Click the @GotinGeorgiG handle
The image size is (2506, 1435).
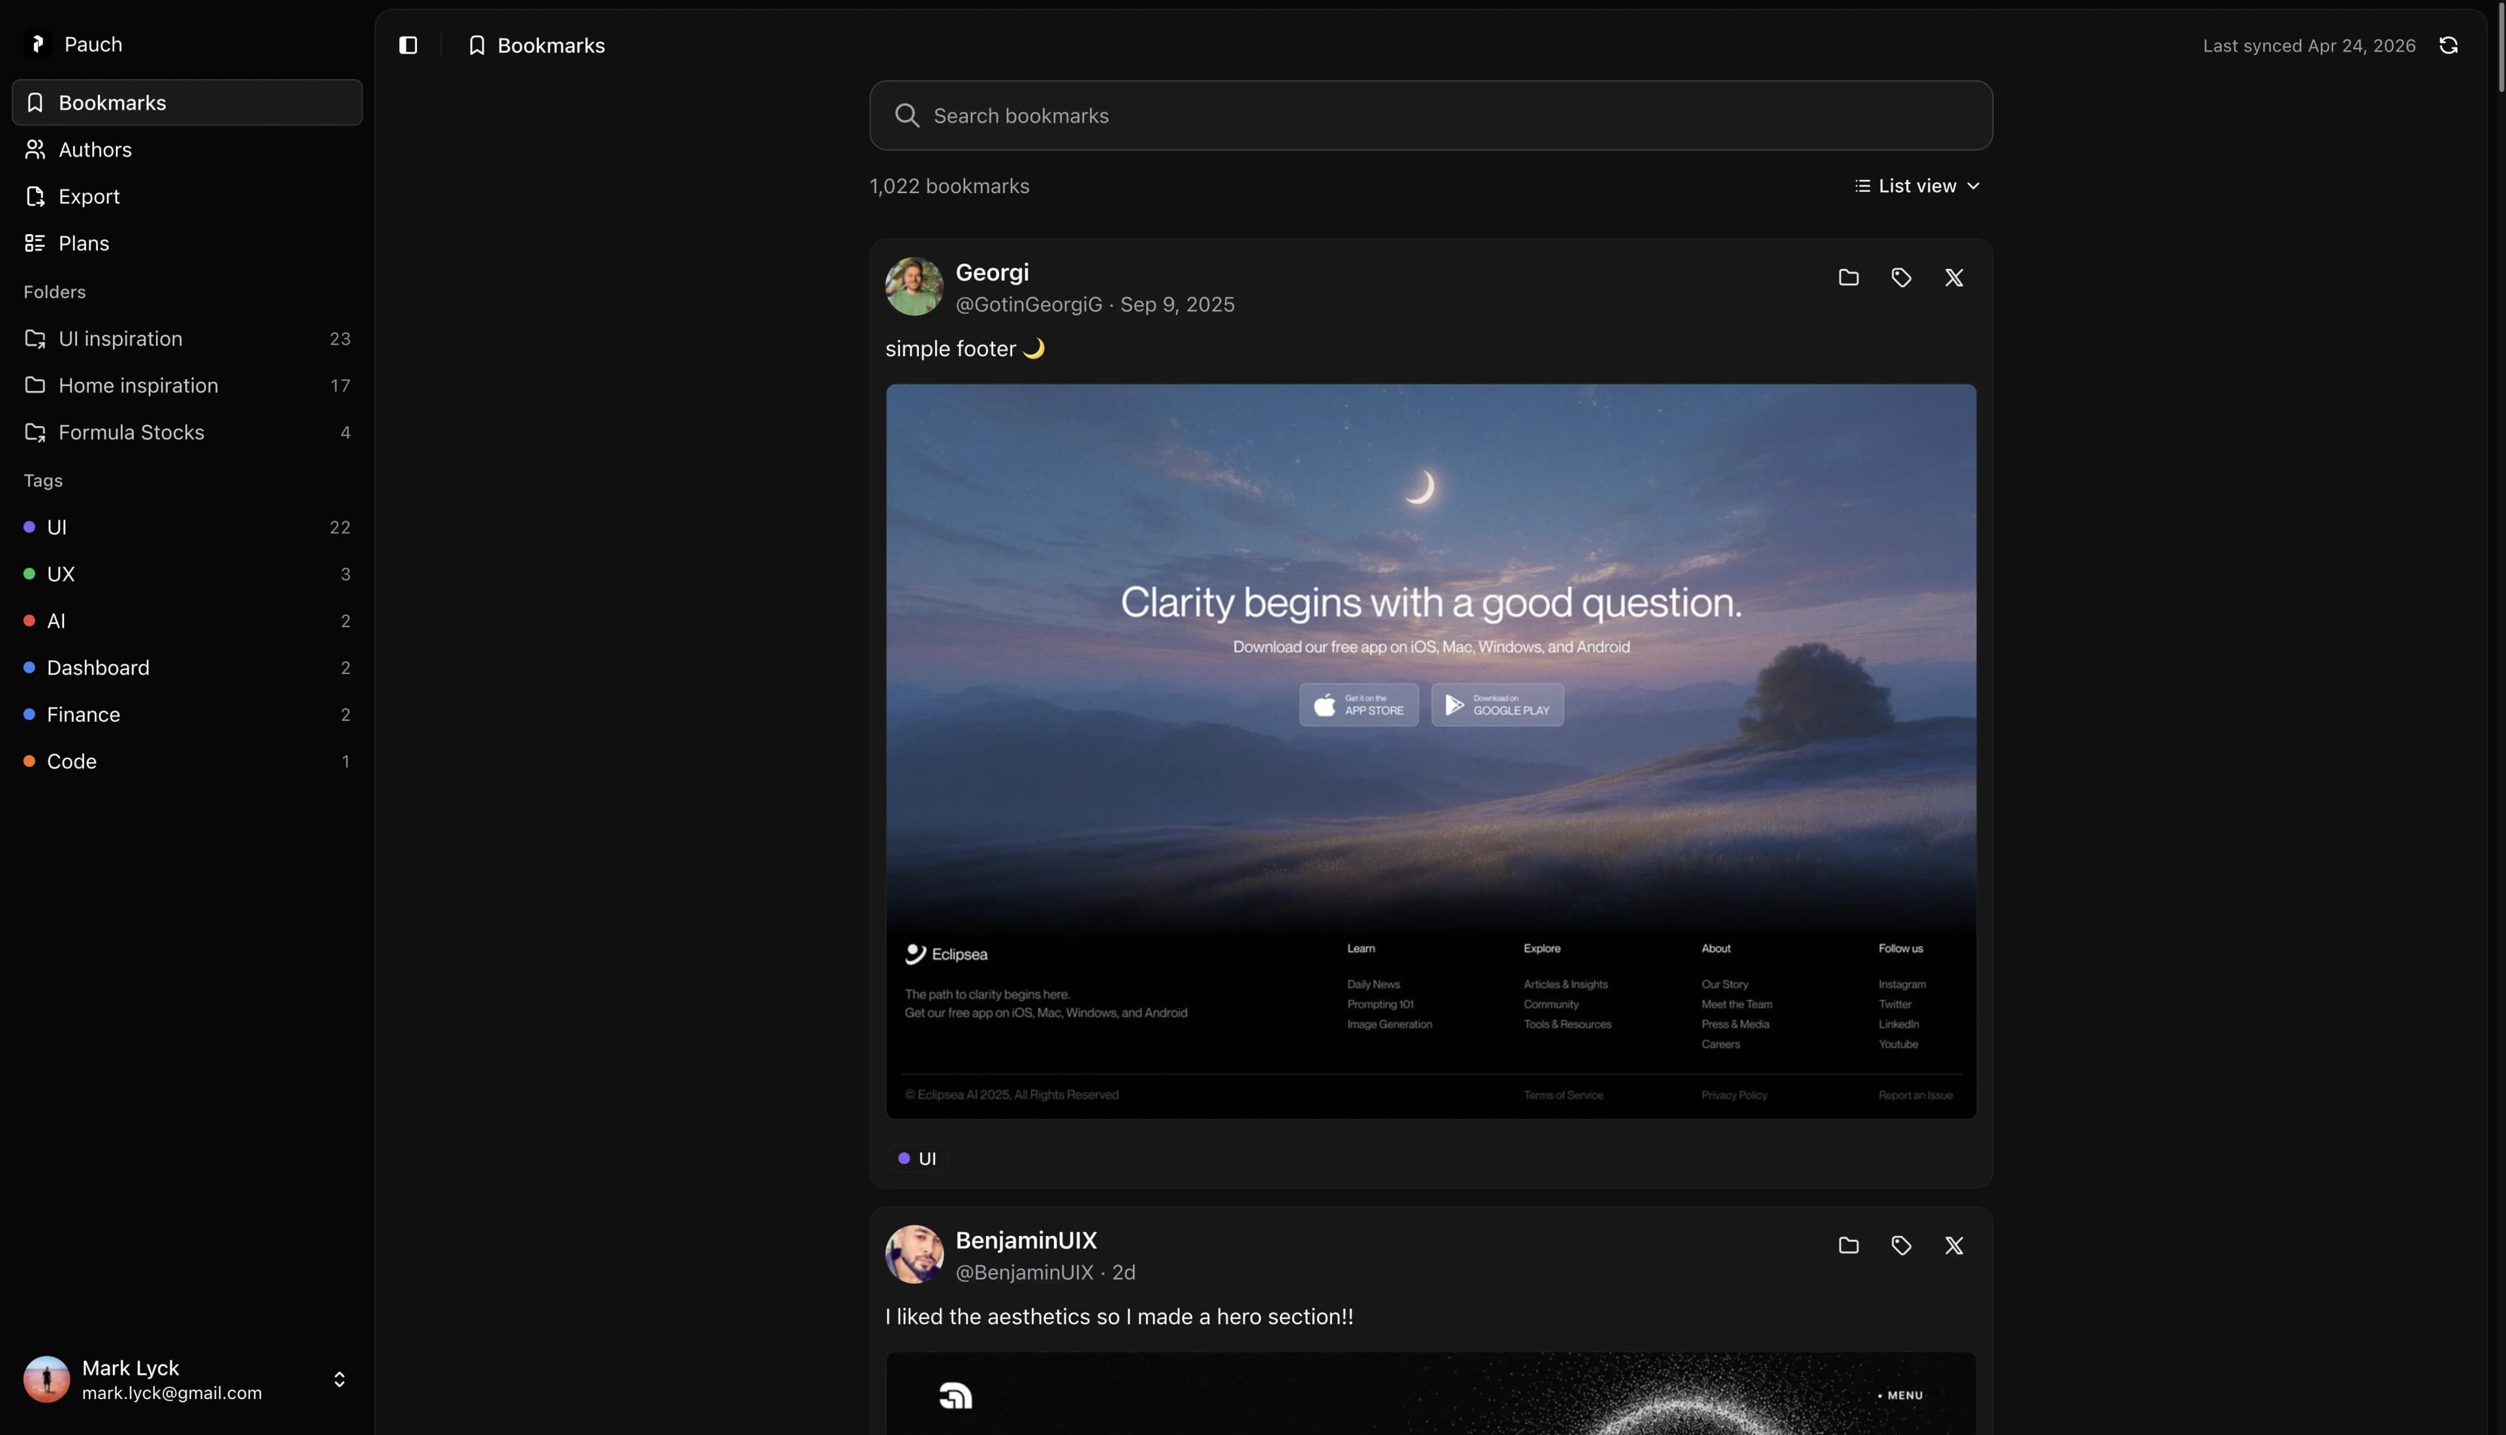1029,305
